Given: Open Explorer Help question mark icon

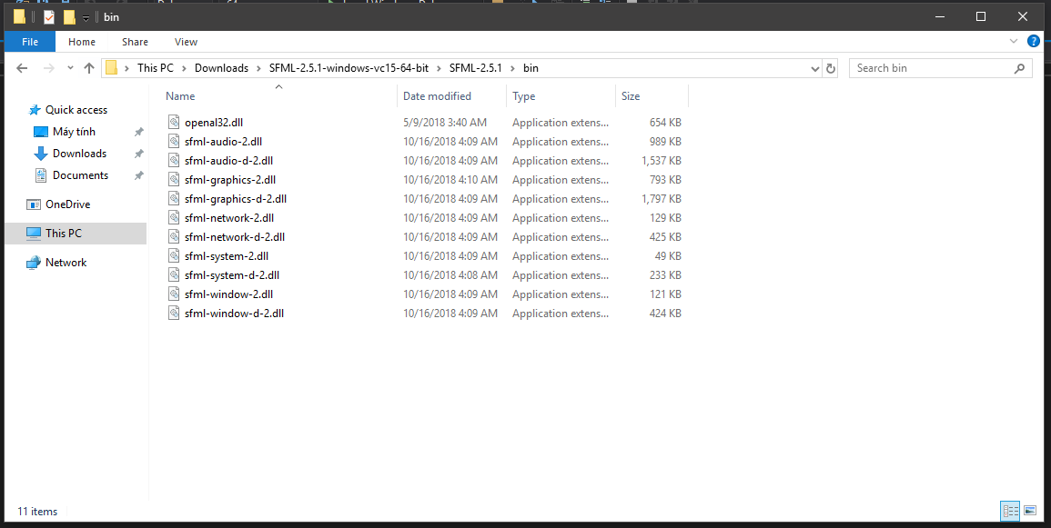Looking at the screenshot, I should point(1034,41).
